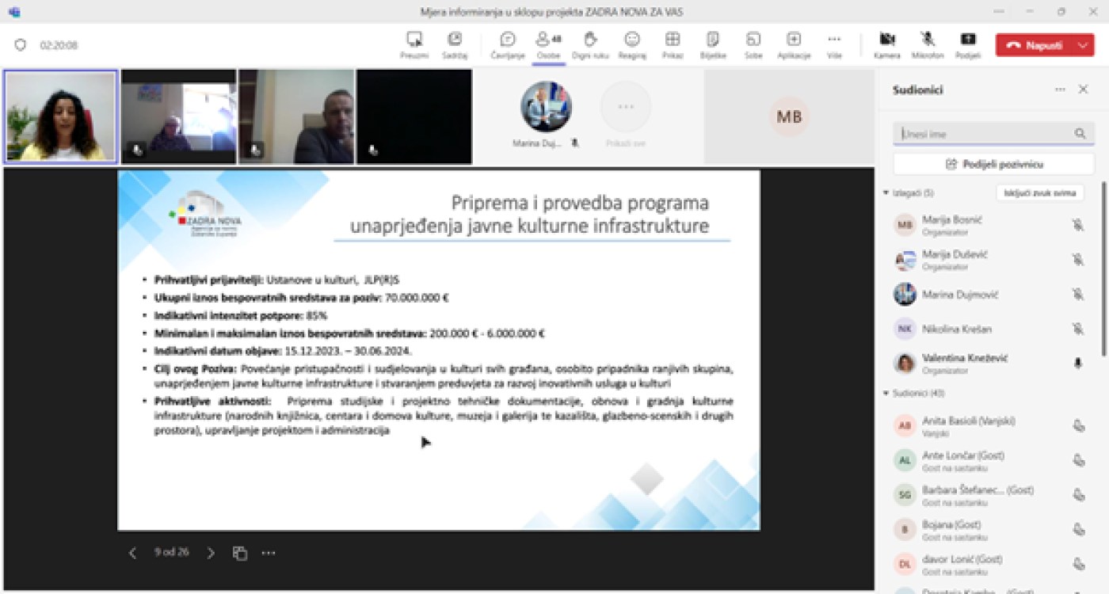Collapse the Izlagači presenters section

click(x=886, y=193)
